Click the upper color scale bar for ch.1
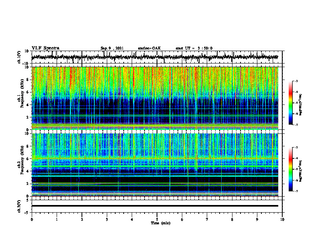The image size is (318, 246). pyautogui.click(x=291, y=103)
